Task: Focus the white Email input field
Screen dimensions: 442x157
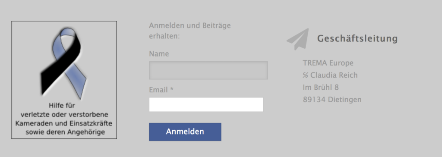Action: [x=206, y=104]
